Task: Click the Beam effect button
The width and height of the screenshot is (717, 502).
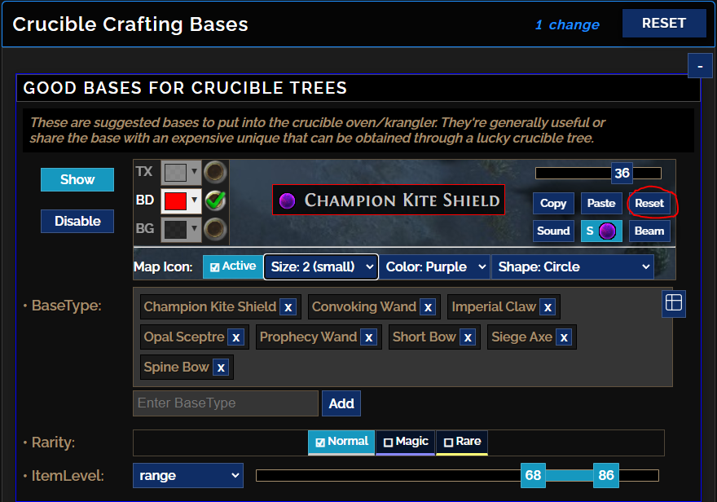Action: [x=649, y=232]
